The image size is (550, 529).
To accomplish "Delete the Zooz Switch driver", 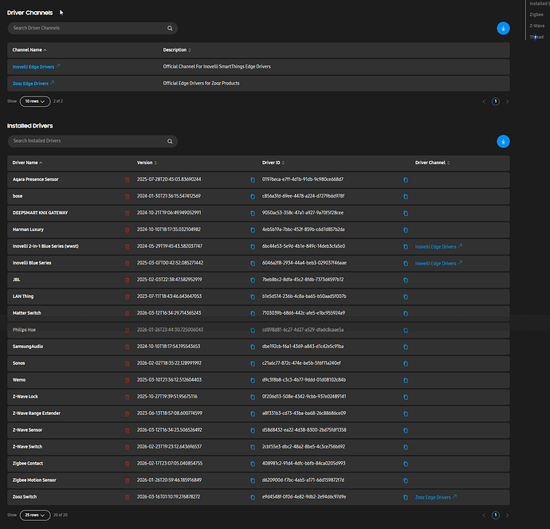I will 127,497.
